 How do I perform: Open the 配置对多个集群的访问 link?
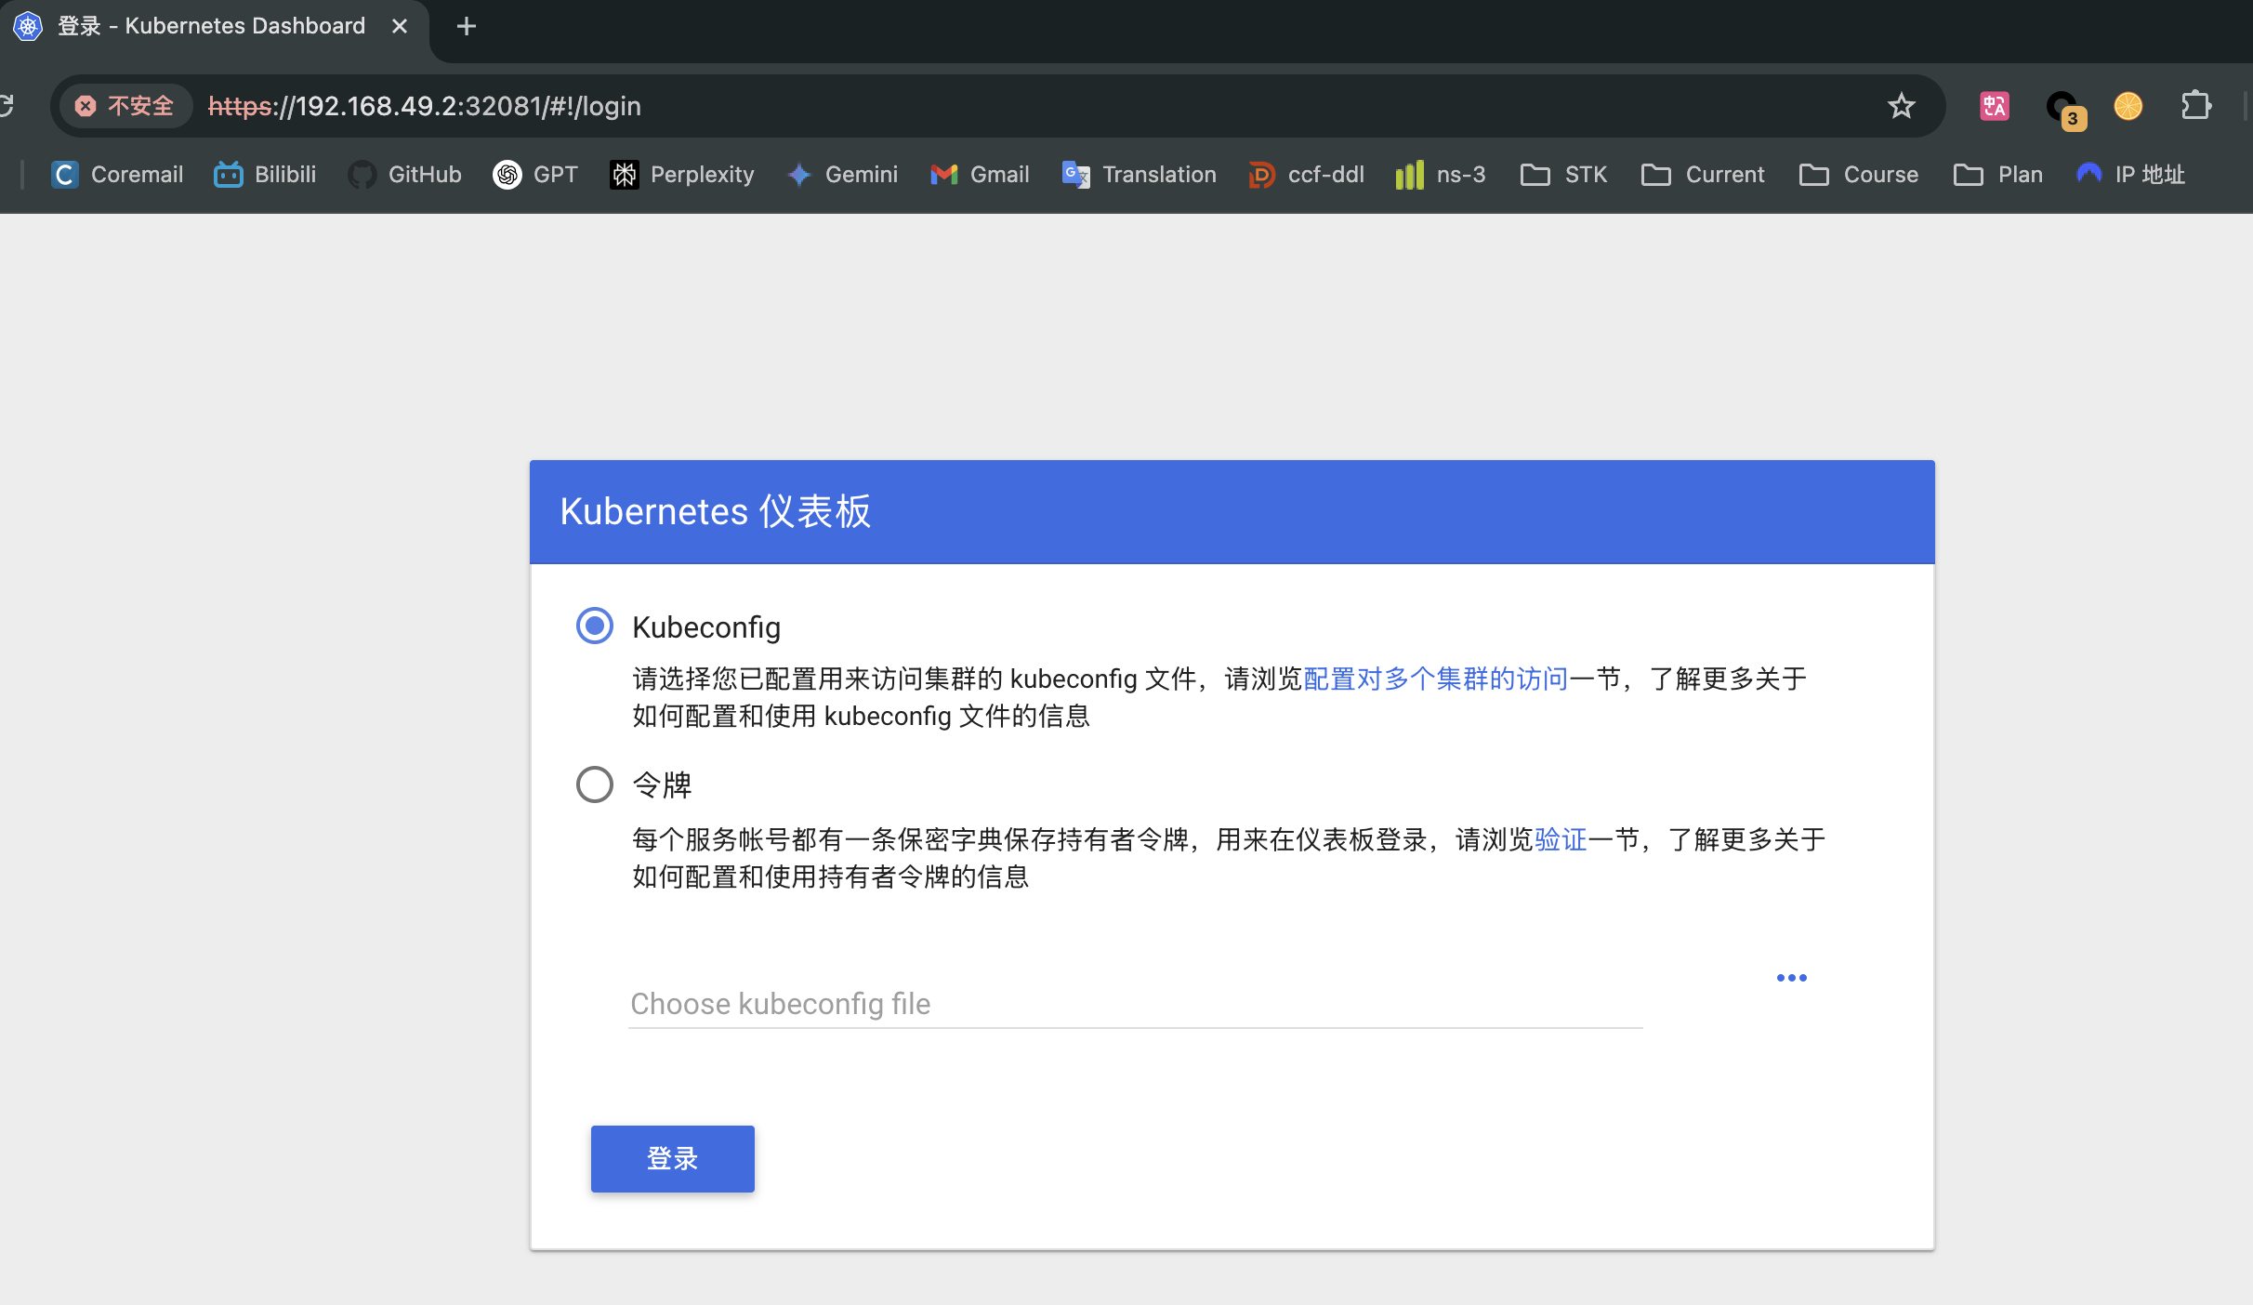(x=1435, y=678)
